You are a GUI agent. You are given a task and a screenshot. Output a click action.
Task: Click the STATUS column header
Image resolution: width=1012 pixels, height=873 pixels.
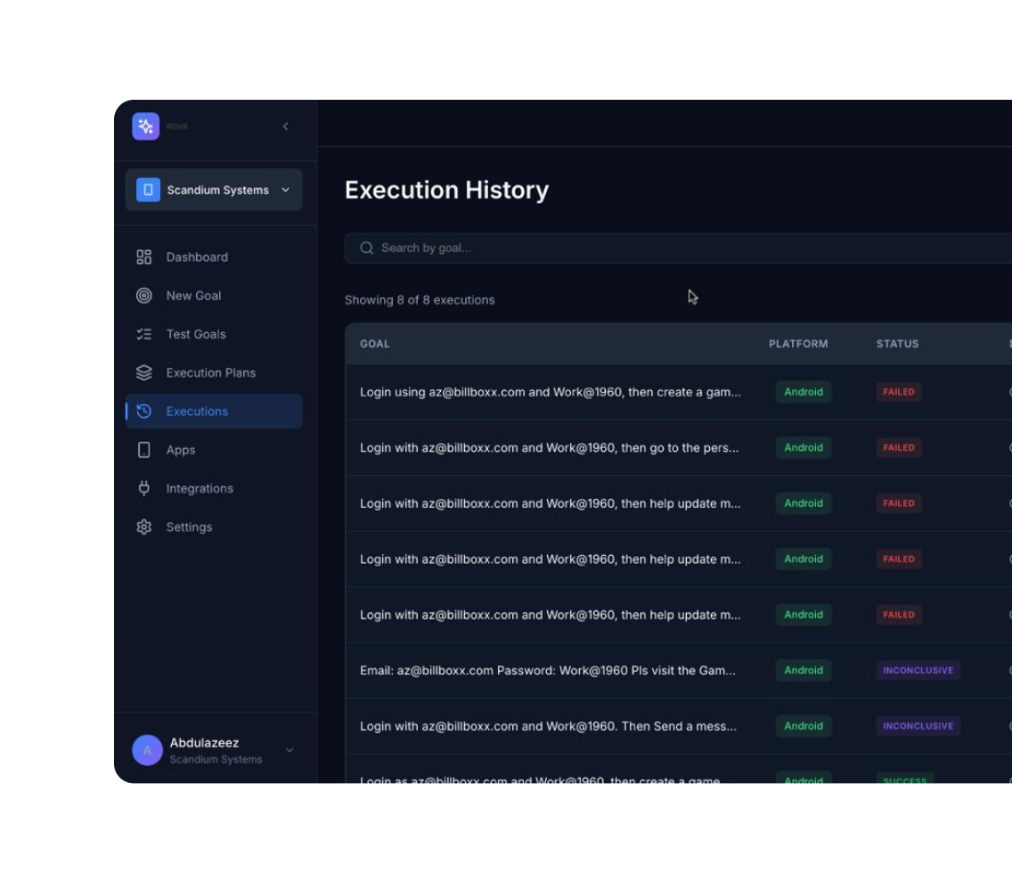[x=897, y=344]
